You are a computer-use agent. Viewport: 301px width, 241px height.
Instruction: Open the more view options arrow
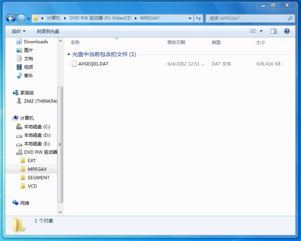(261, 31)
